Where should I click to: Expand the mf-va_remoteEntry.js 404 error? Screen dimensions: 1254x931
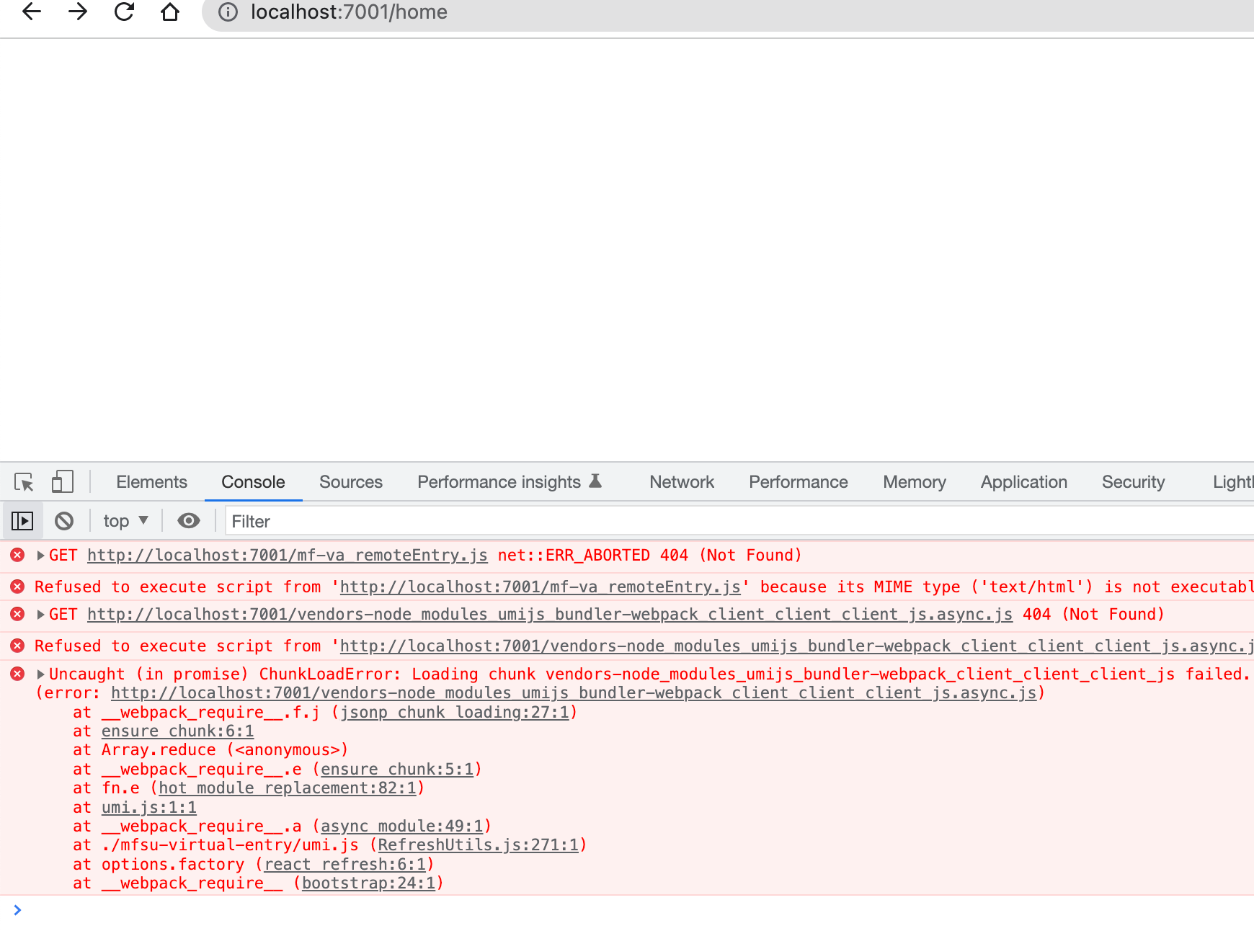coord(40,555)
